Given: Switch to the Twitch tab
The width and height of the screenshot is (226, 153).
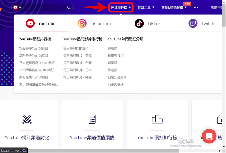Looking at the screenshot, I should point(201,23).
